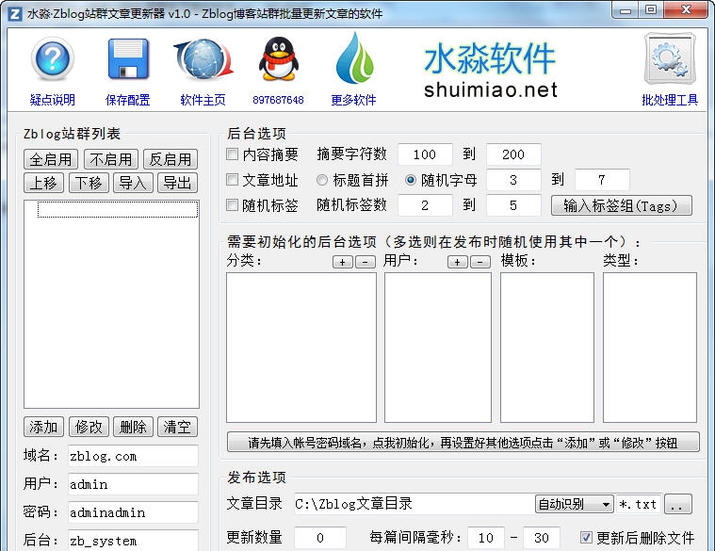Select the 标题首拼 radio button
This screenshot has width=715, height=551.
click(322, 180)
